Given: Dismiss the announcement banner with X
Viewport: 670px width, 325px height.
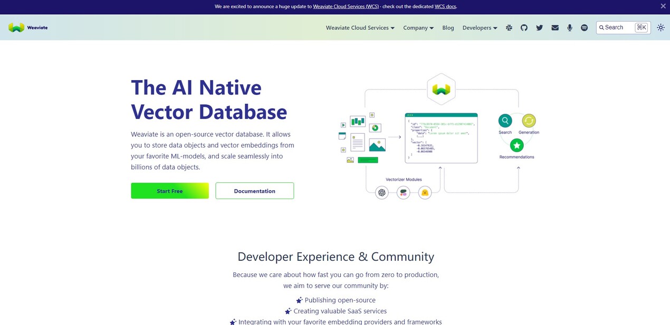Looking at the screenshot, I should click(x=663, y=6).
